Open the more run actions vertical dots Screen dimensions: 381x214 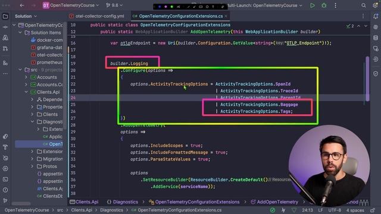click(335, 5)
